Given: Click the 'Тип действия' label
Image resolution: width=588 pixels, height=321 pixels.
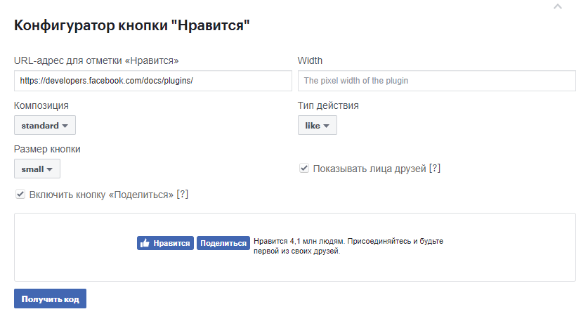Looking at the screenshot, I should [328, 106].
